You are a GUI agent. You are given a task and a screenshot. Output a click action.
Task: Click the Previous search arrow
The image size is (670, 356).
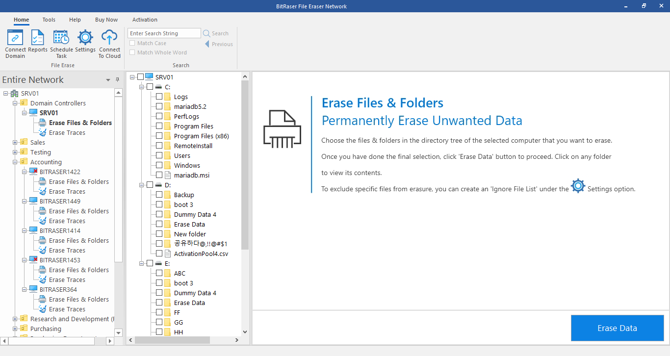tap(219, 44)
